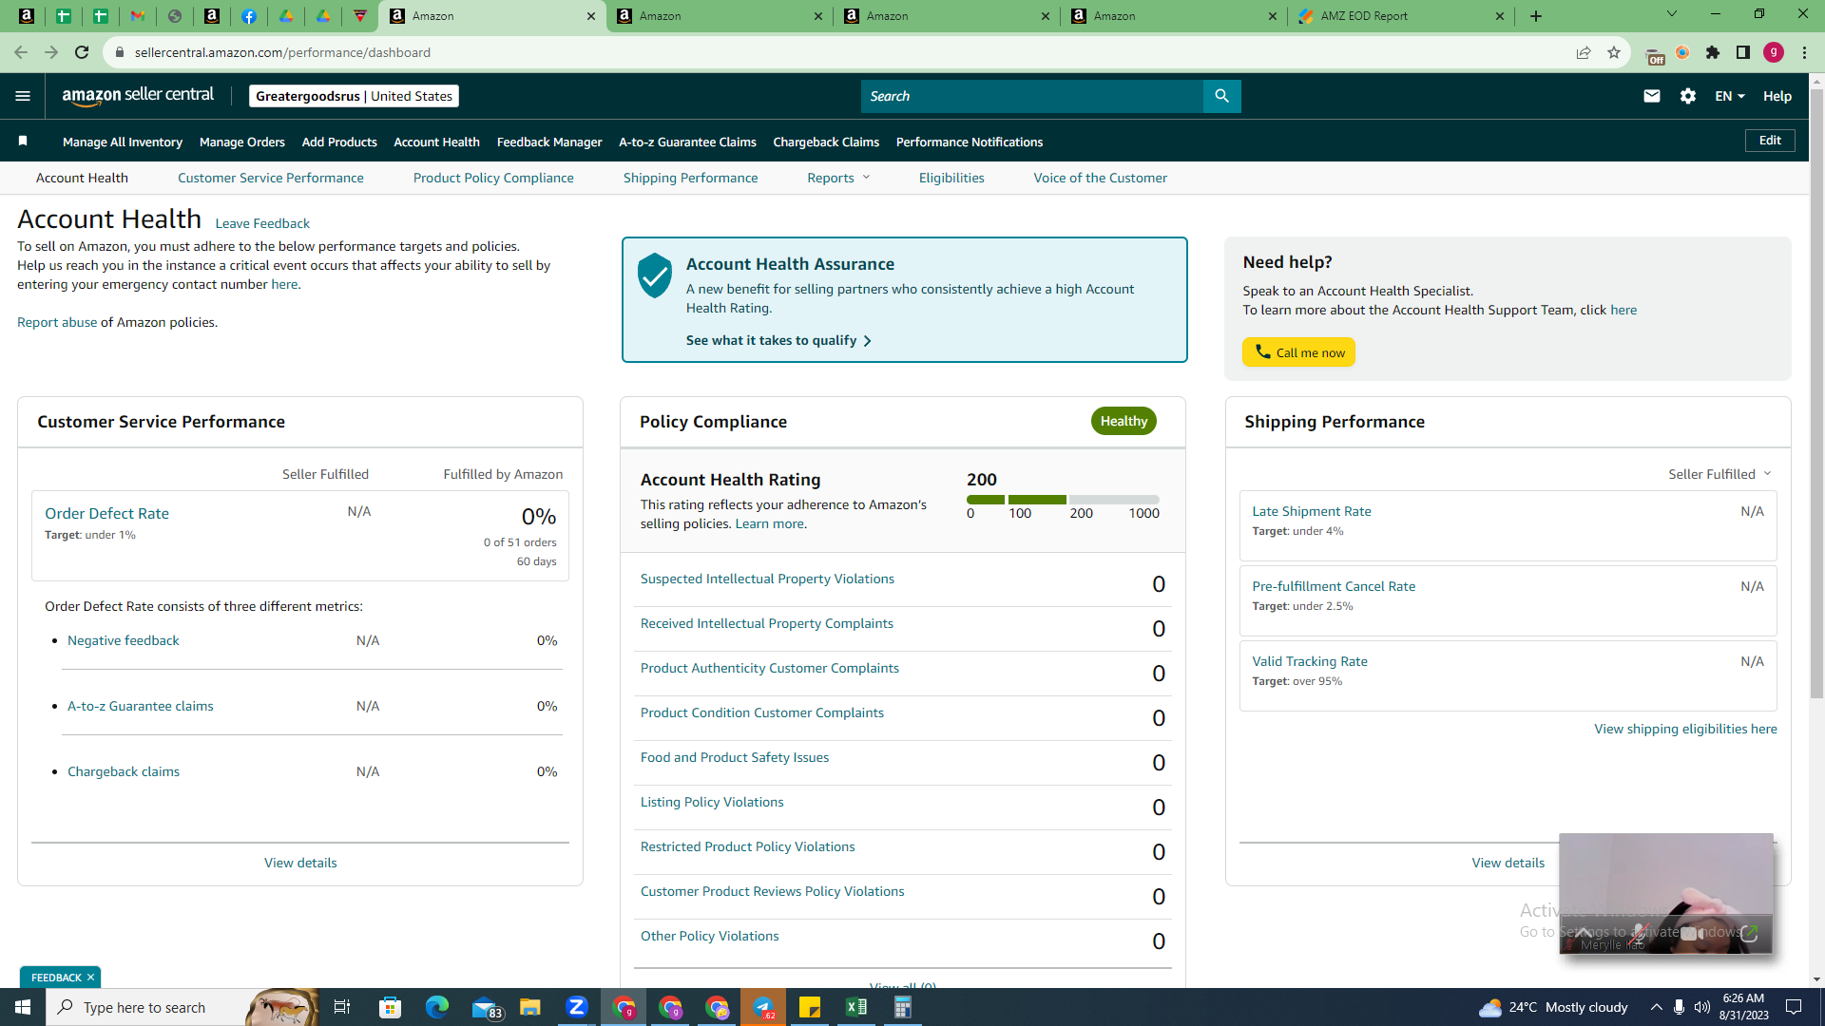
Task: Click the Late Shipment Rate link
Action: [1312, 511]
